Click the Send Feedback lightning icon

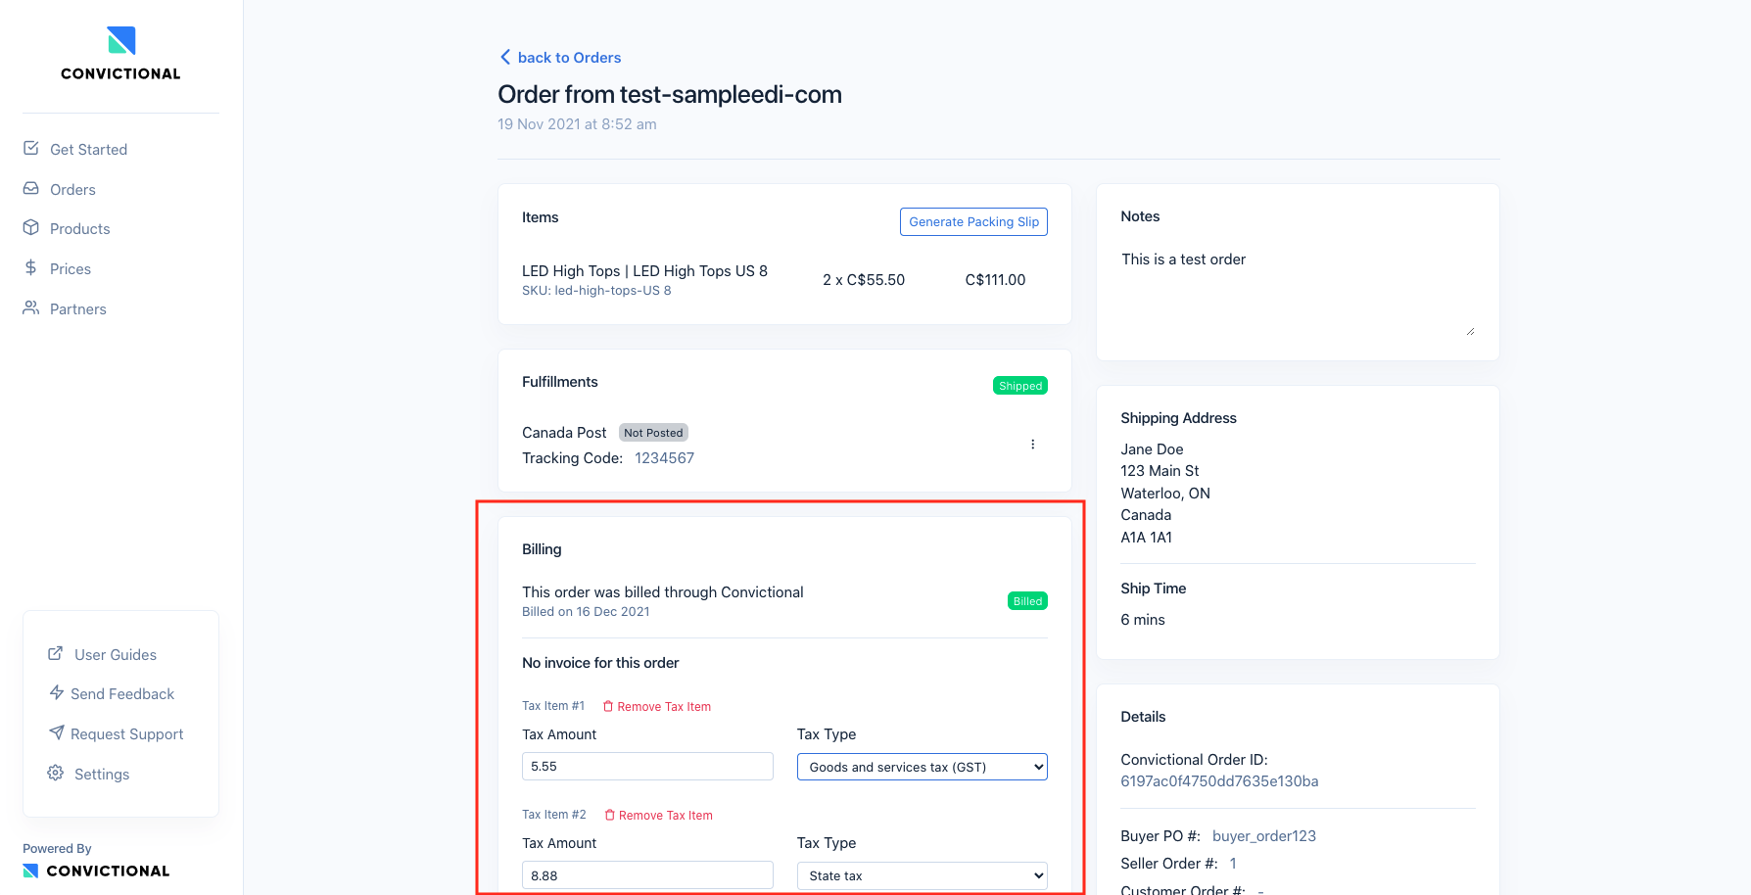(x=57, y=692)
